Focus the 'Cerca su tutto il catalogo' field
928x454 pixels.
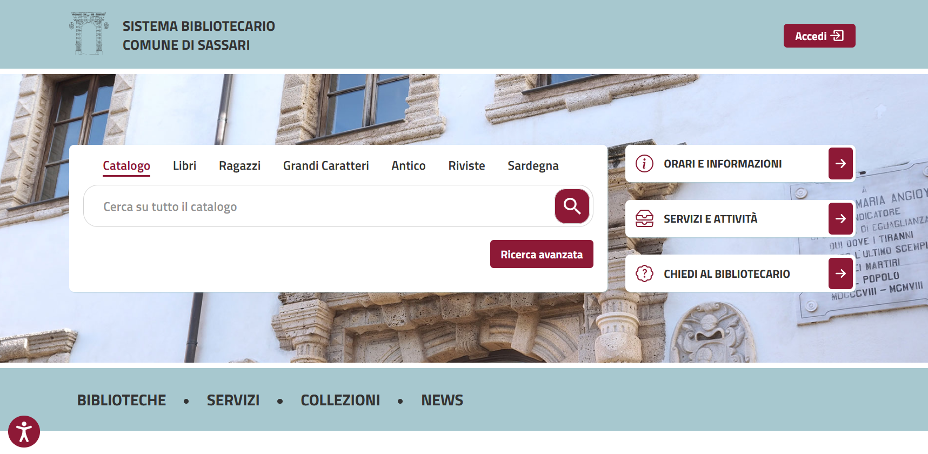(x=319, y=206)
